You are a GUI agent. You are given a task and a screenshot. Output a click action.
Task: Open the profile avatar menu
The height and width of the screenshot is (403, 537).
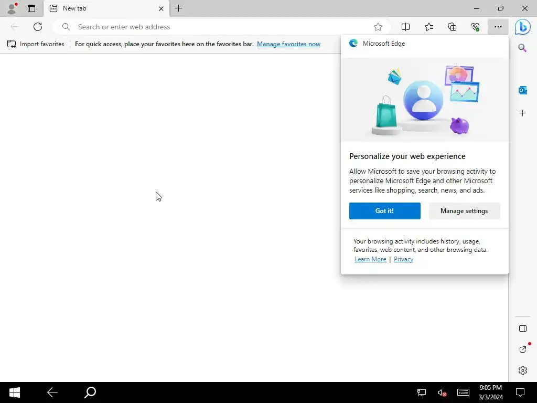tap(12, 8)
